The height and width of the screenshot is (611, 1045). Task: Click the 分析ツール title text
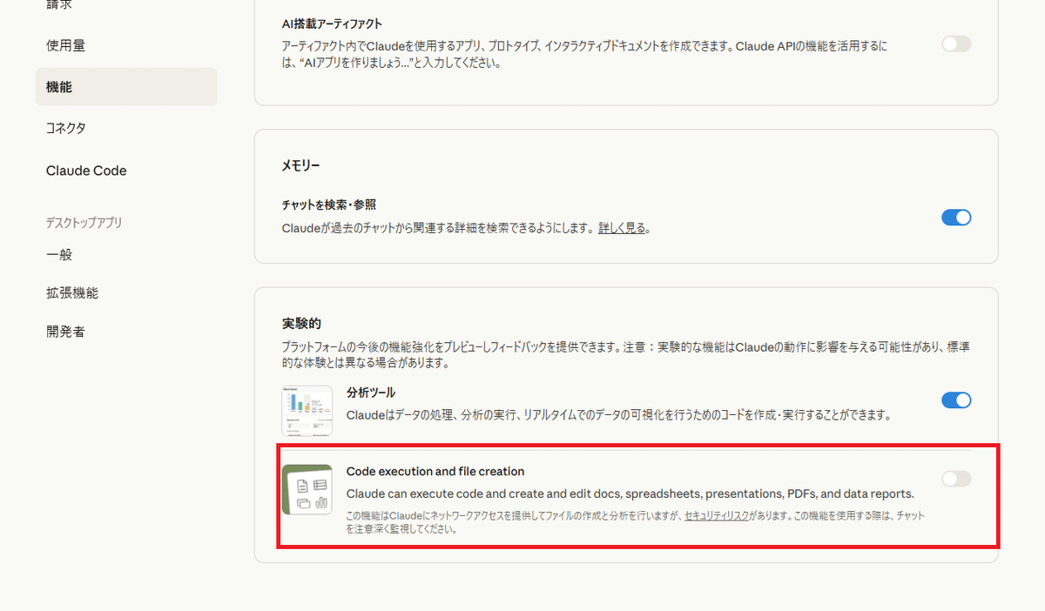(371, 393)
